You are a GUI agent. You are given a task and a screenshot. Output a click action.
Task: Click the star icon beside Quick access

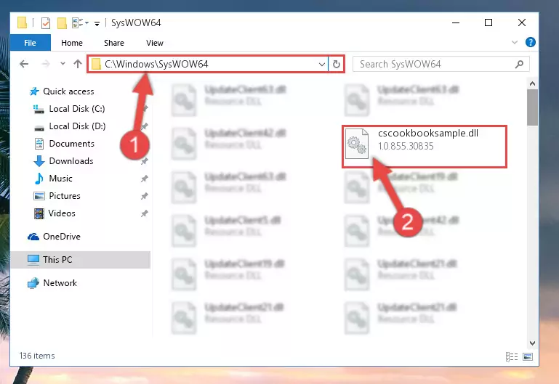point(34,91)
